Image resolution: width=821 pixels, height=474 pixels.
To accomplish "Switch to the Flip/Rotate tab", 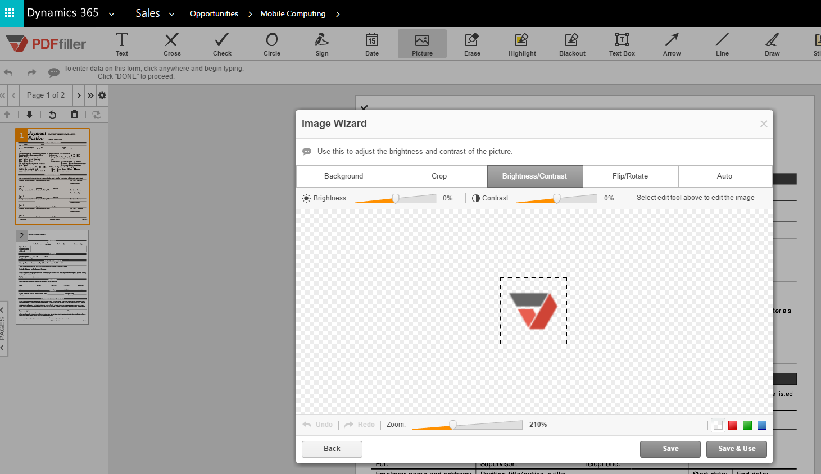I will (x=631, y=176).
